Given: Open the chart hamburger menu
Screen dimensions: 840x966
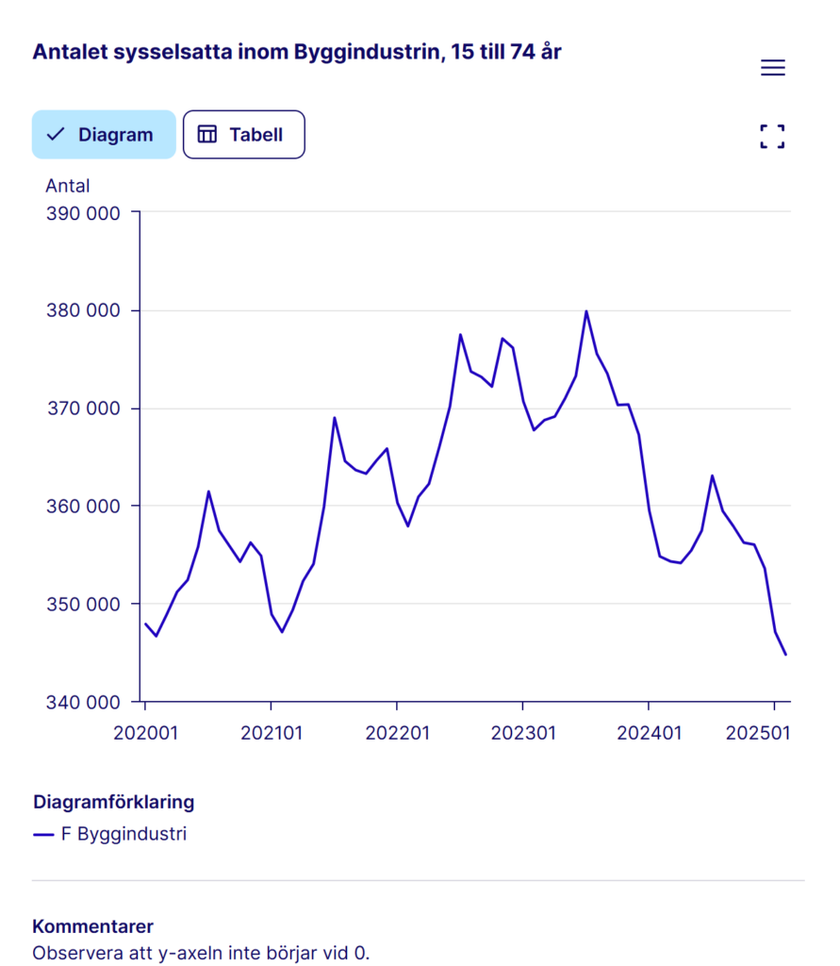Looking at the screenshot, I should pos(772,68).
